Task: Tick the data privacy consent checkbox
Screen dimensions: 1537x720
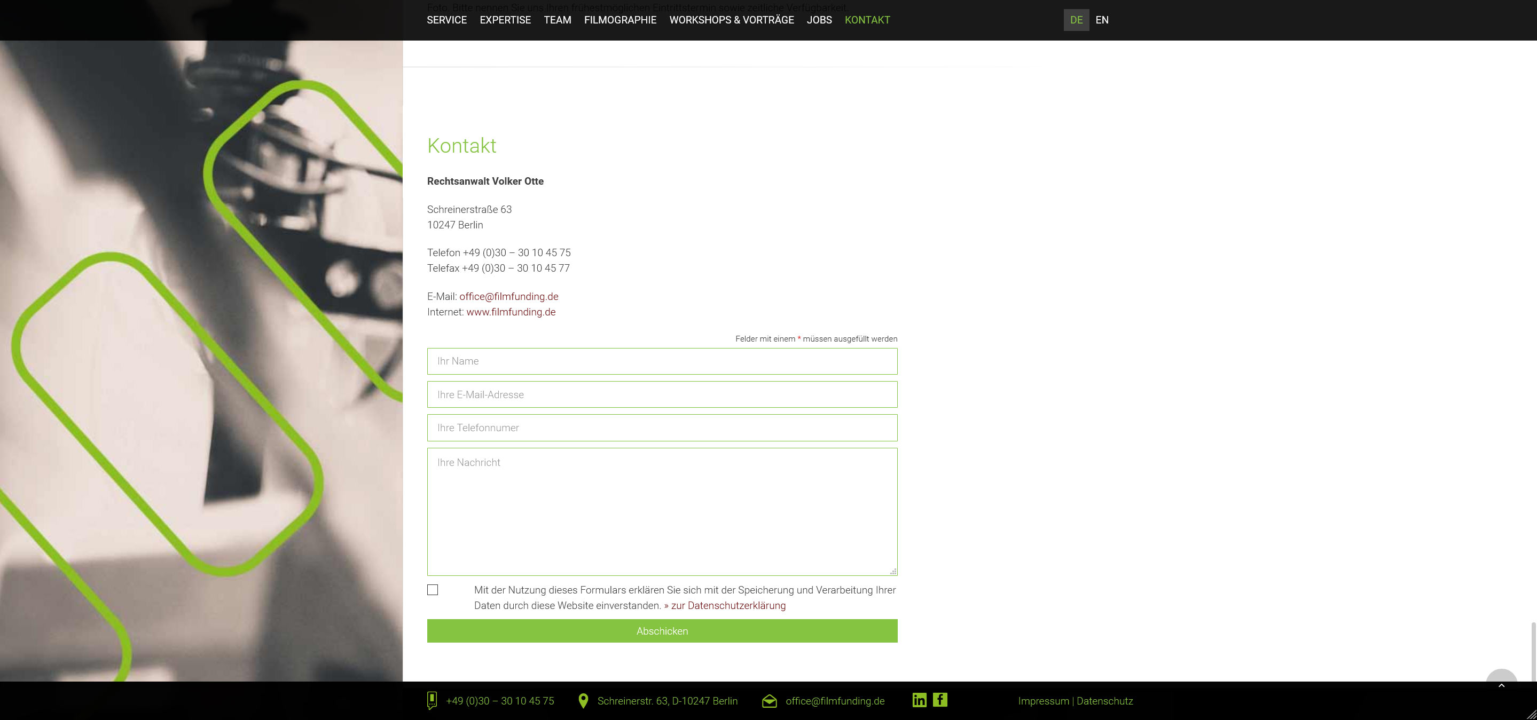Action: pyautogui.click(x=433, y=589)
